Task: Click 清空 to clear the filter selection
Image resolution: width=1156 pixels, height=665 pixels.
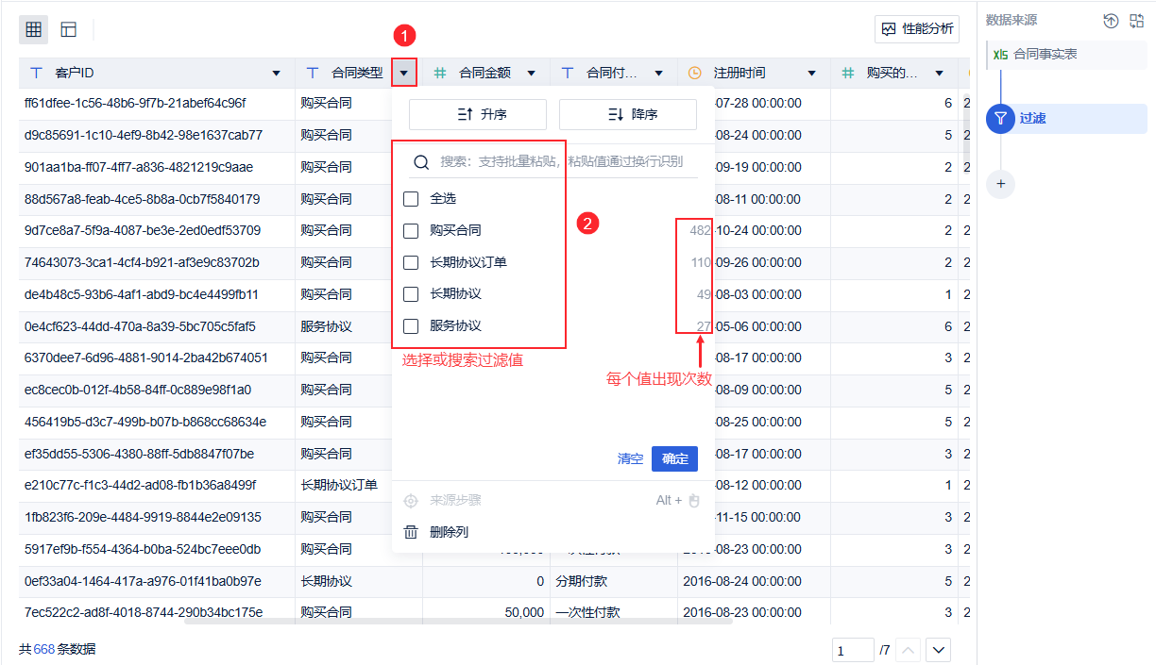Action: [x=630, y=458]
